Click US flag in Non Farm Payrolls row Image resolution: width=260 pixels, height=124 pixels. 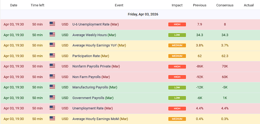click(52, 76)
